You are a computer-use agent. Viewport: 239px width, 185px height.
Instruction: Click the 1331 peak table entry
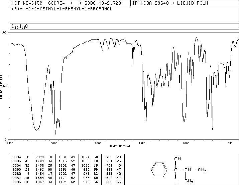67,157
